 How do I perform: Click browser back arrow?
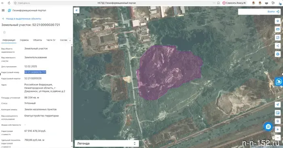(3, 3)
